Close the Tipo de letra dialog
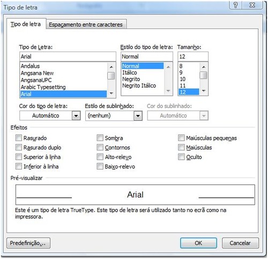This screenshot has width=268, height=259. pos(252,5)
